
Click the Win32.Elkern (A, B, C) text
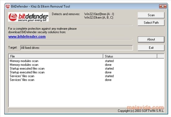coord(99,17)
